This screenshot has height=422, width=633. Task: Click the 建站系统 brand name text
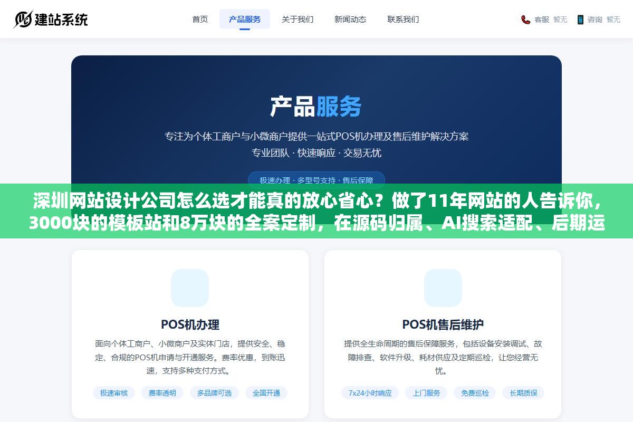click(x=61, y=20)
